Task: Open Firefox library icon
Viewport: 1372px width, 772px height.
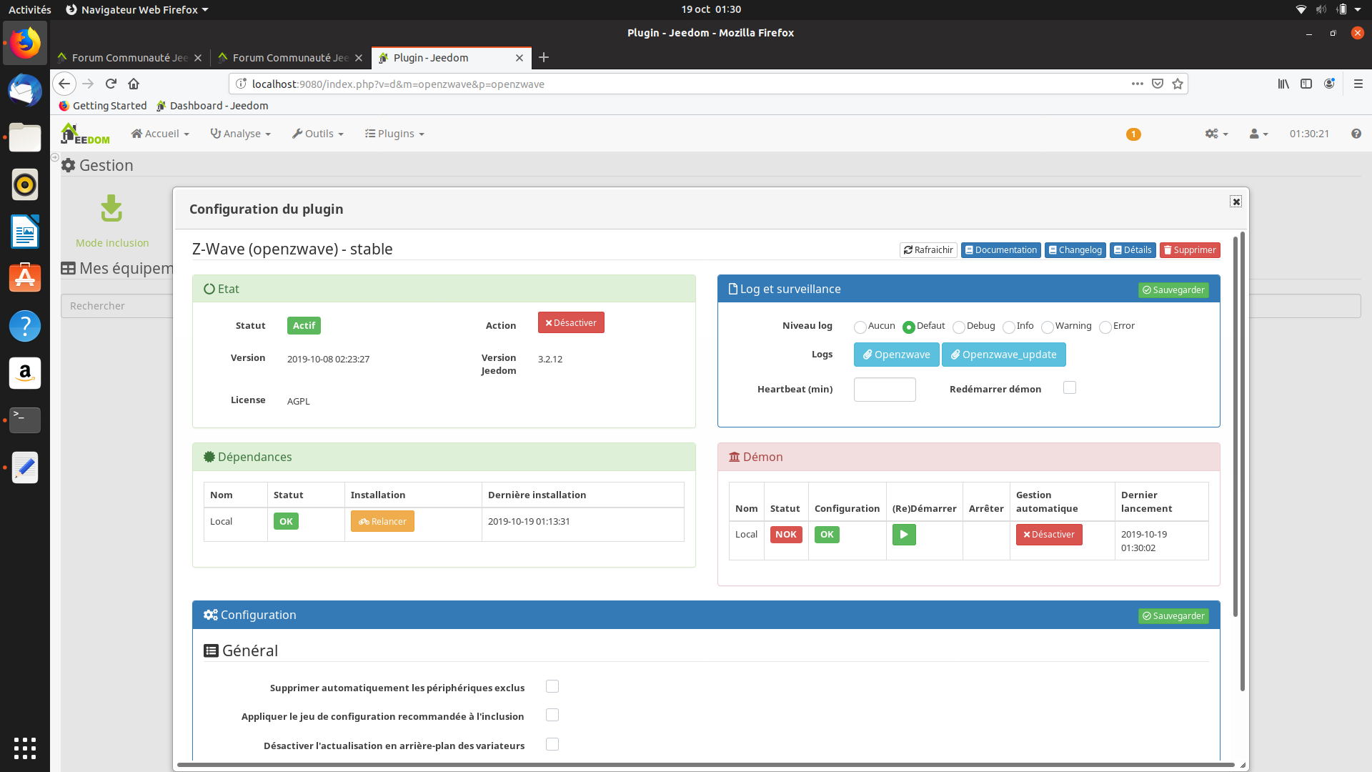Action: click(1283, 84)
